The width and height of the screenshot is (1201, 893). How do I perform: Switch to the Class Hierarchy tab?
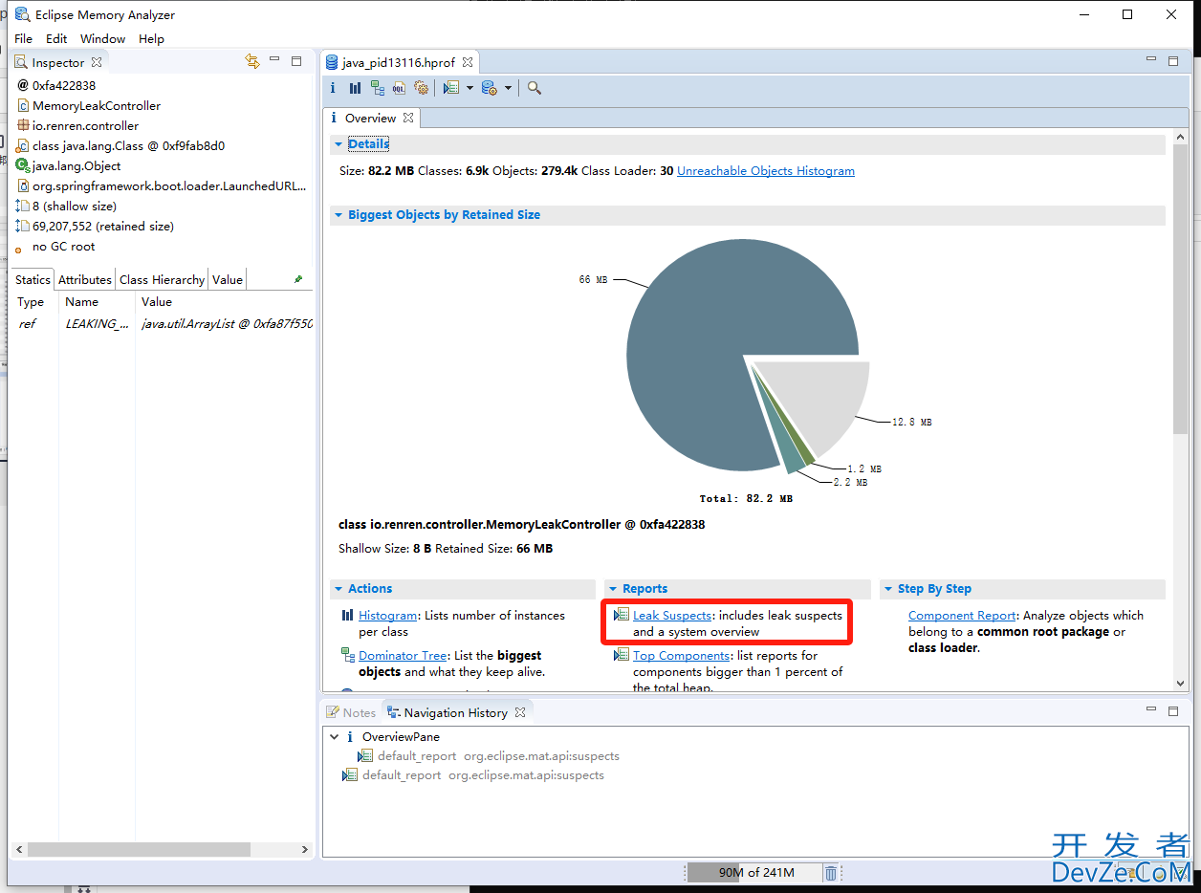[x=162, y=279]
